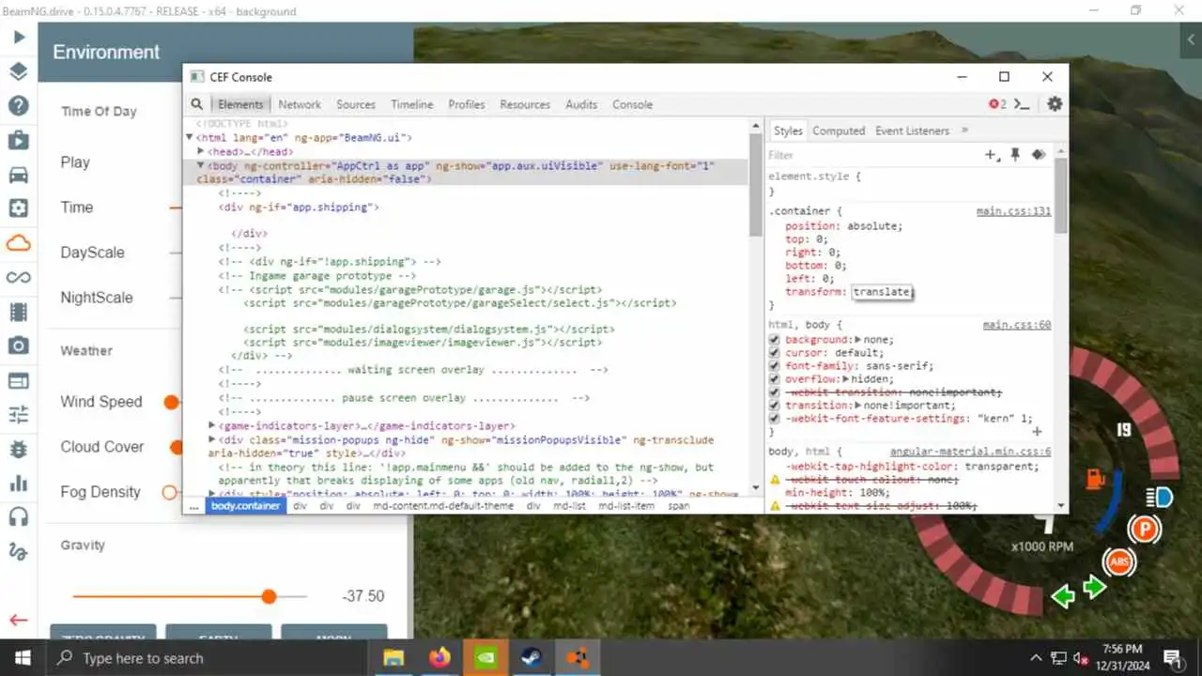Expand the game-indicators-layer node
1202x676 pixels.
coord(211,425)
